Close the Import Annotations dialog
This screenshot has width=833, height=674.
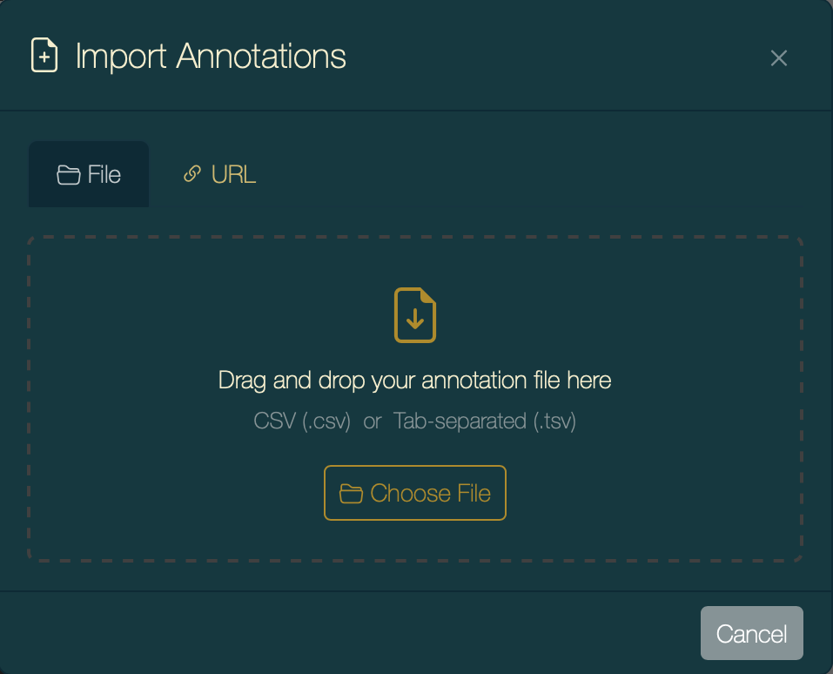point(778,58)
